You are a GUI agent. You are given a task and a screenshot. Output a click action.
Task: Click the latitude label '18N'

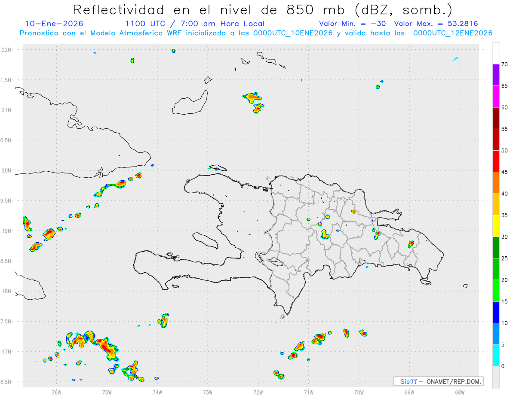coord(7,292)
